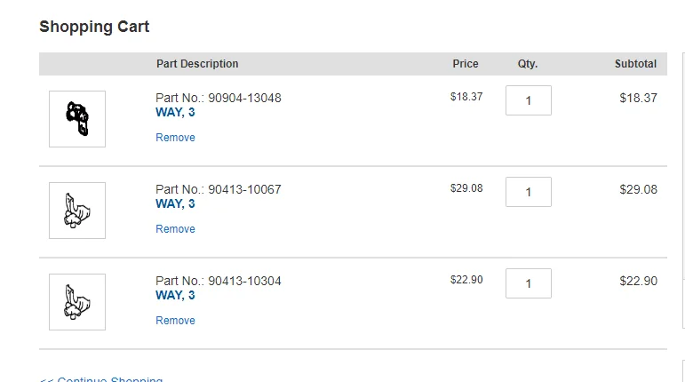The height and width of the screenshot is (382, 685).
Task: Click quantity field for the $29.08 item
Action: pos(528,192)
